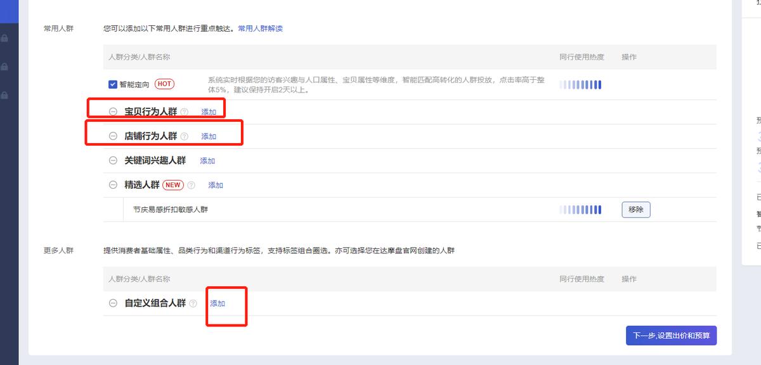Image resolution: width=761 pixels, height=365 pixels.
Task: Click 添加 for 自定义组合人群
Action: (217, 304)
